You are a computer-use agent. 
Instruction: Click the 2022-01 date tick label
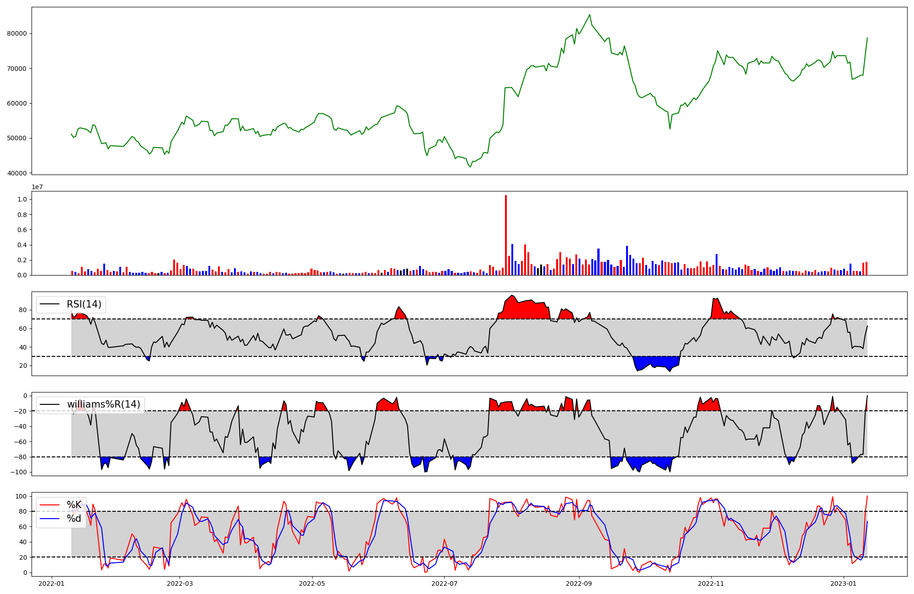tap(52, 583)
